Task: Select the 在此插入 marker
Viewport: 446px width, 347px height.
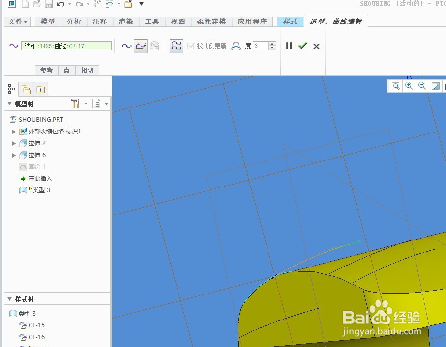Action: coord(36,179)
